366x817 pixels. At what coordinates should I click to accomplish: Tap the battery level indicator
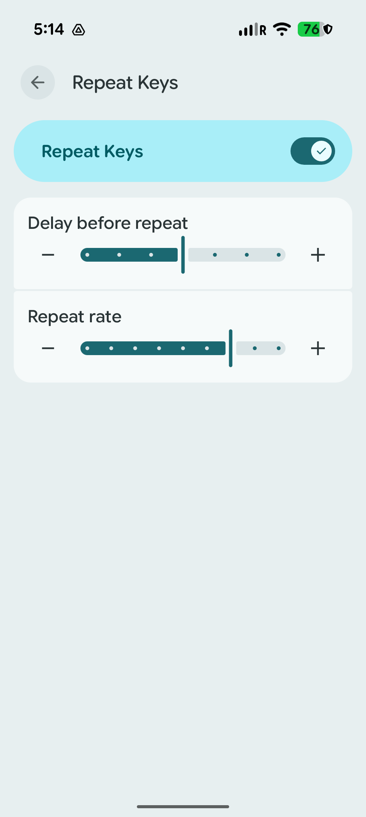click(x=311, y=29)
